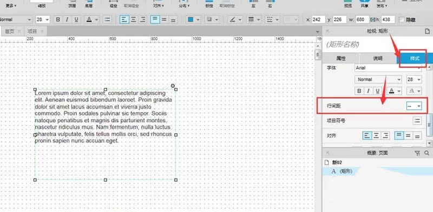
Task: Open the shadow dropdown in the top toolbar
Action: coord(212,19)
